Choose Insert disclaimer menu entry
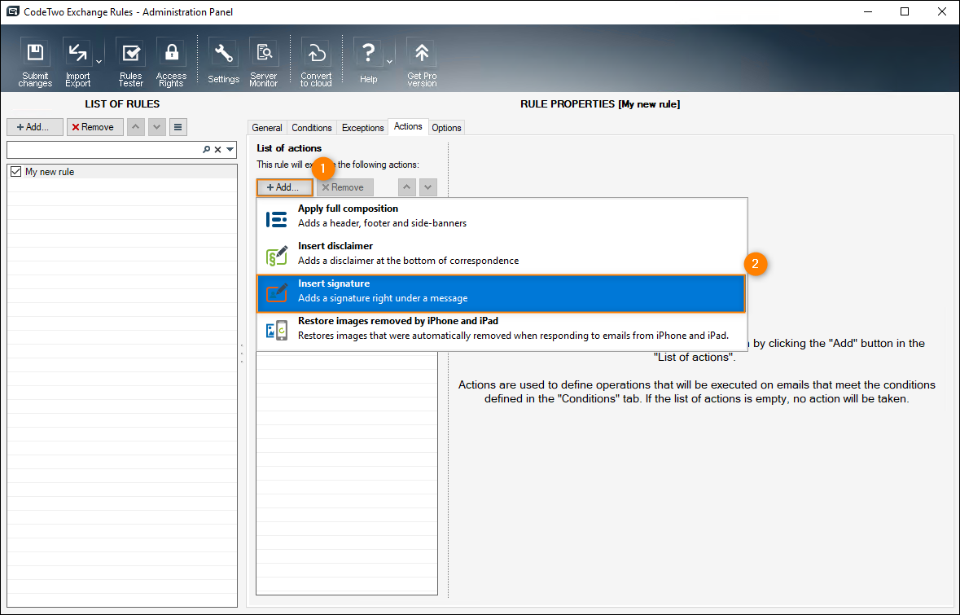960x615 pixels. [x=502, y=254]
